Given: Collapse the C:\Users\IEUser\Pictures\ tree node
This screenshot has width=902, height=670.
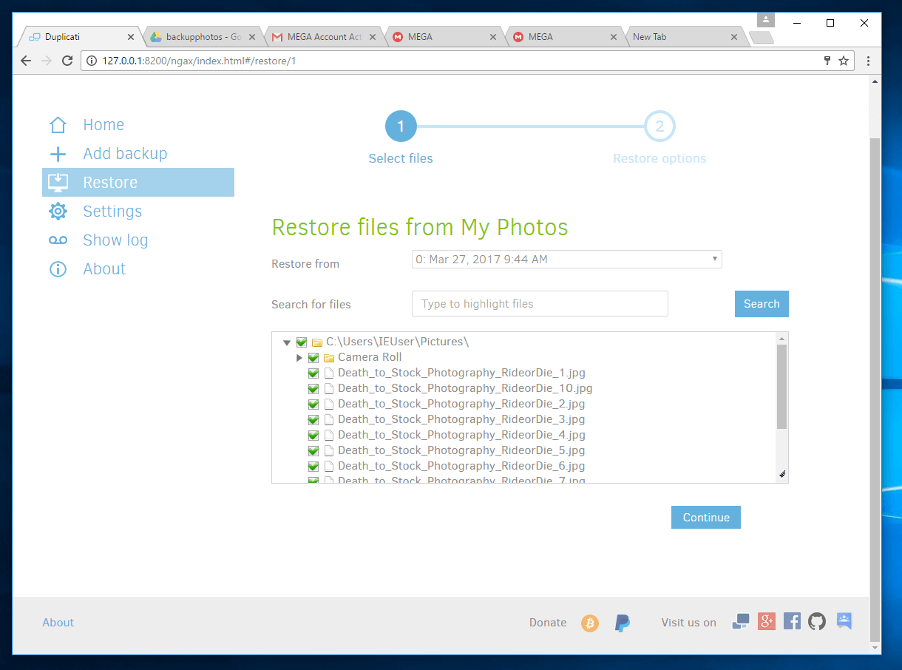Looking at the screenshot, I should click(x=287, y=342).
